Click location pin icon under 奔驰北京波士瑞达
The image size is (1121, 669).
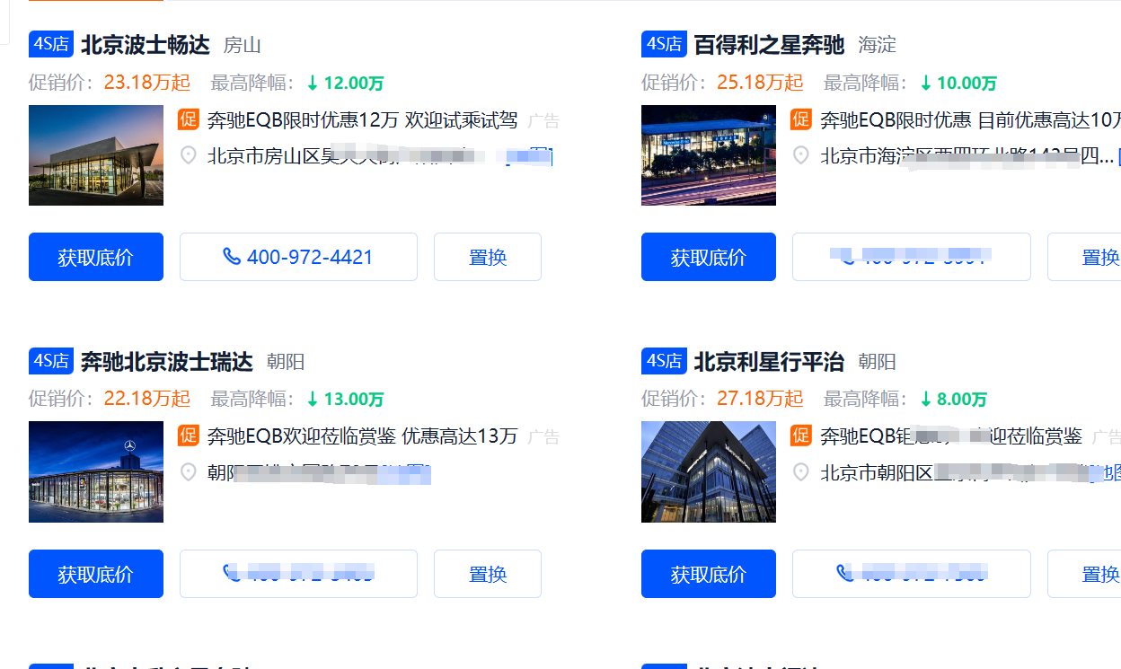[x=188, y=472]
